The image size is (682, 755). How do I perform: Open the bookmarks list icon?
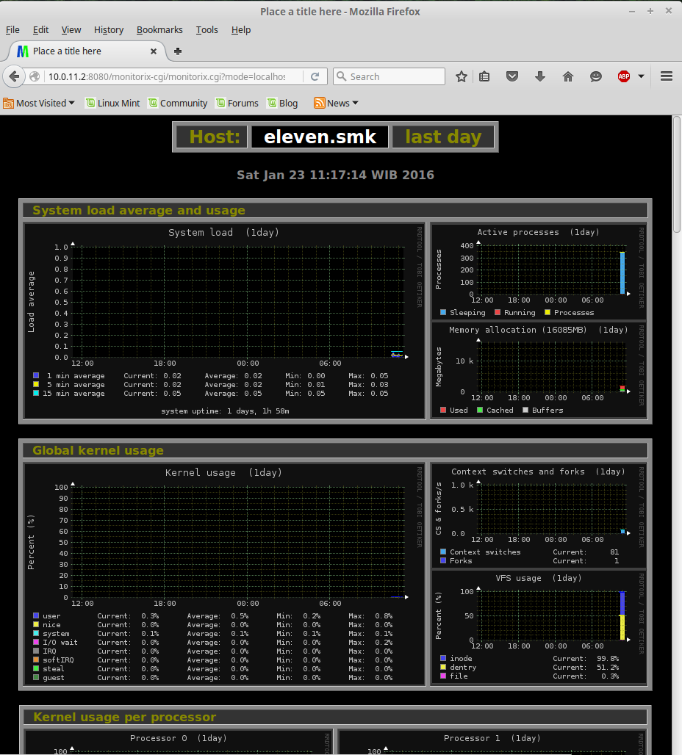pos(484,76)
